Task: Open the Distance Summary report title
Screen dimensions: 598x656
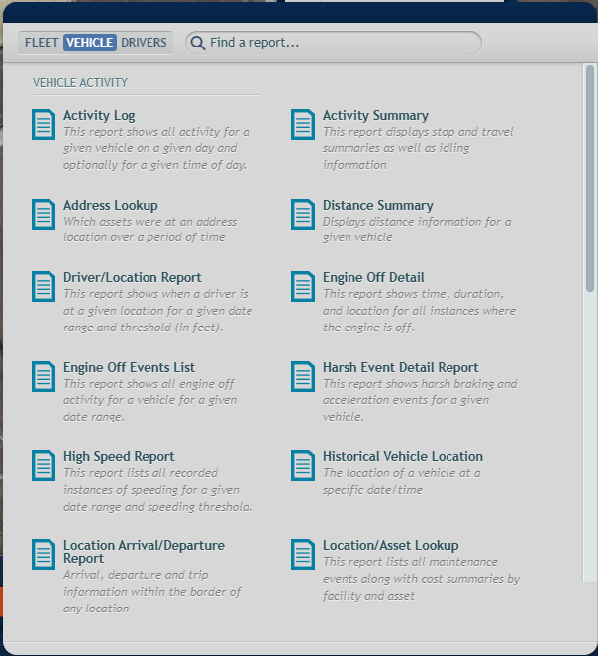Action: point(377,205)
